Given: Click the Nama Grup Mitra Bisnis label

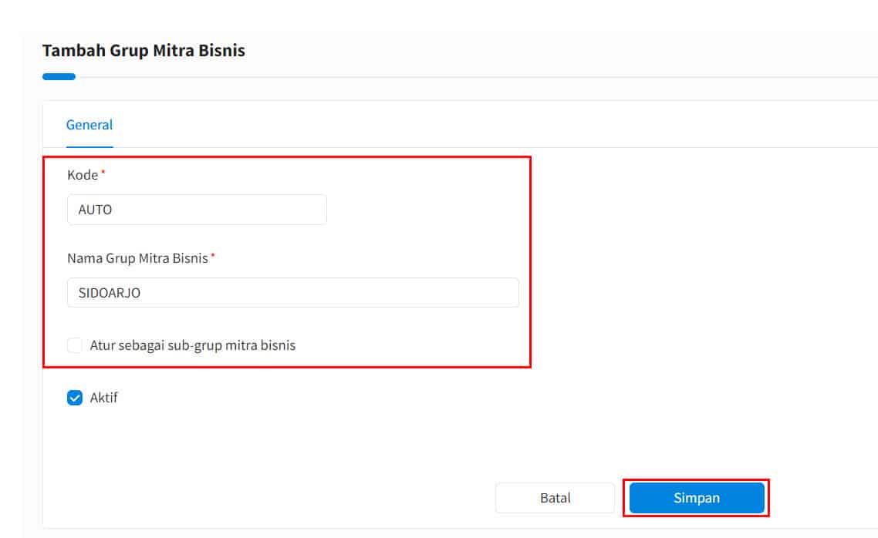Looking at the screenshot, I should (137, 258).
